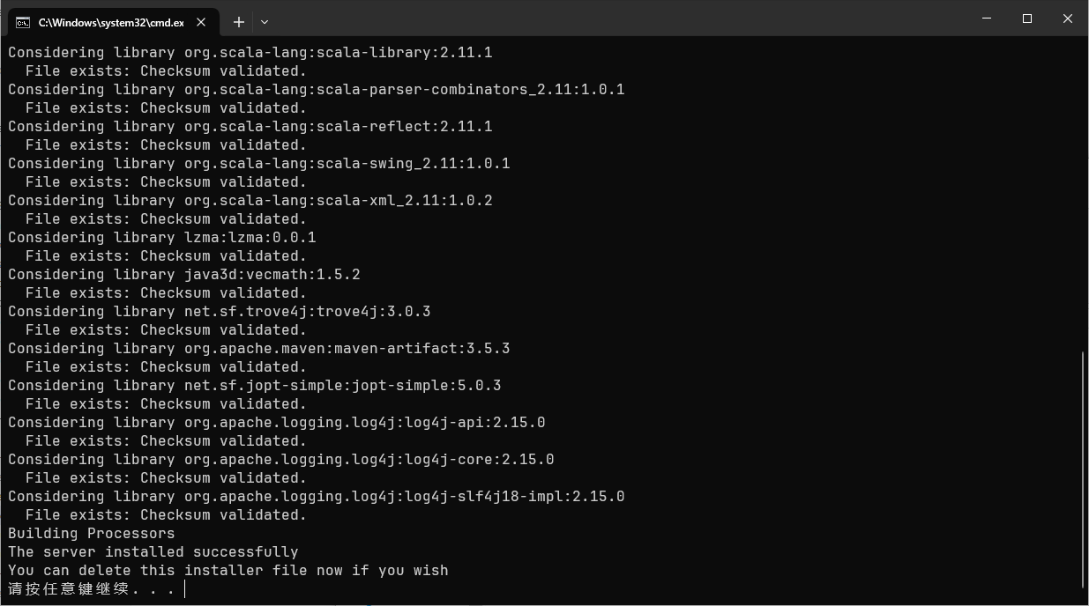Click the cmd icon on the tab

23,22
